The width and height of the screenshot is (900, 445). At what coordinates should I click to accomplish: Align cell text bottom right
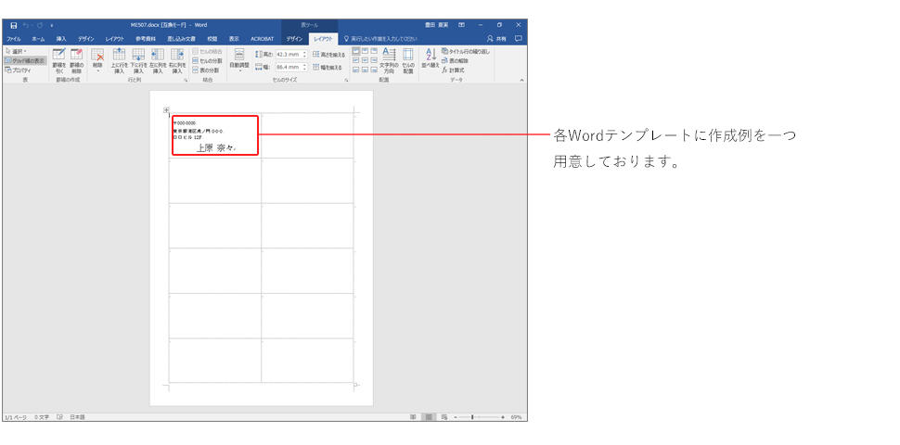click(374, 70)
